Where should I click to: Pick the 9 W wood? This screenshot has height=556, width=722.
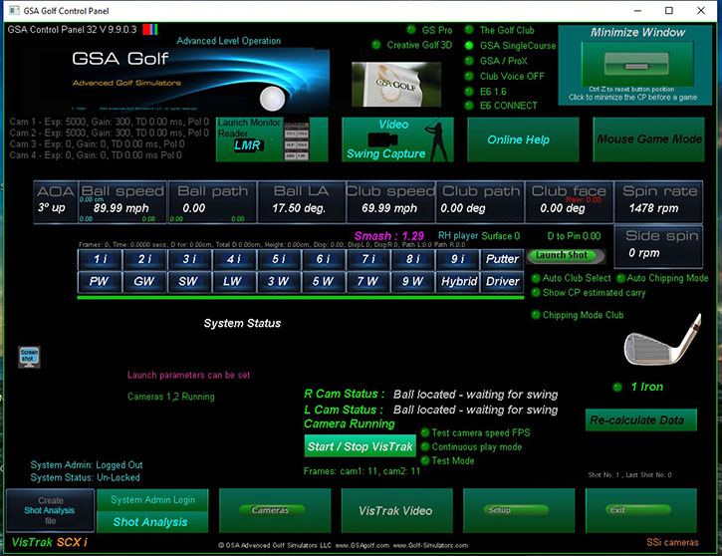[x=412, y=281]
